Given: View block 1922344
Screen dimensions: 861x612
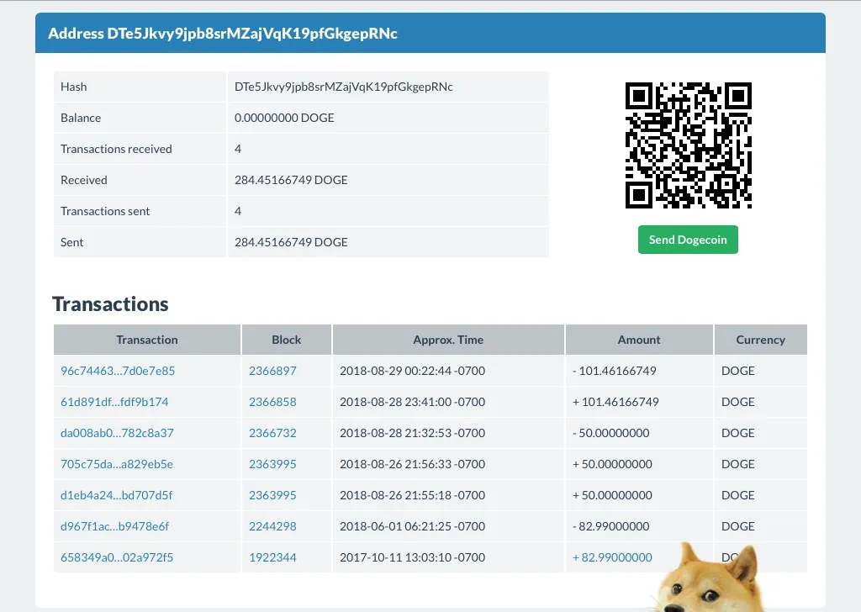Looking at the screenshot, I should click(272, 557).
